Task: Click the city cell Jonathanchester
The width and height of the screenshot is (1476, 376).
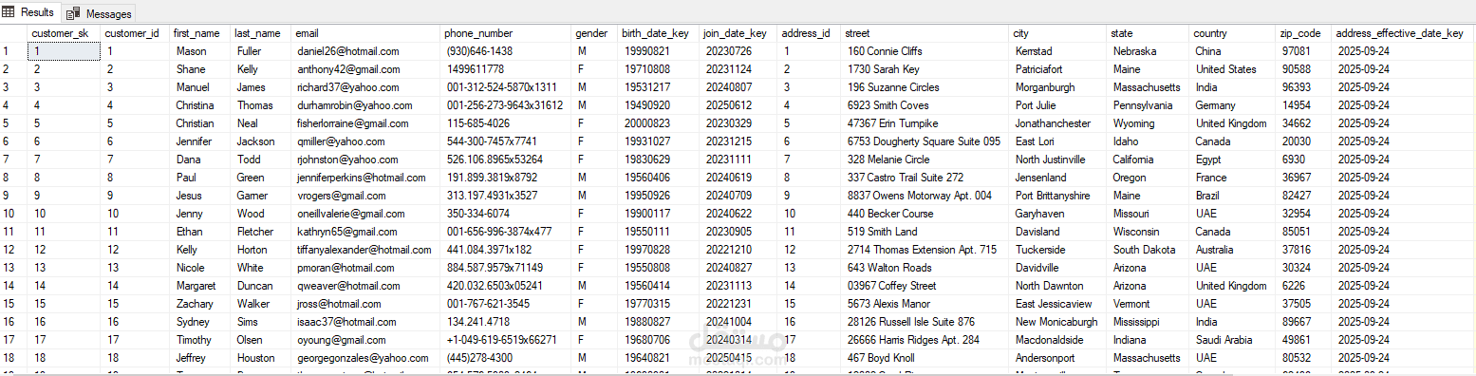Action: [1058, 123]
